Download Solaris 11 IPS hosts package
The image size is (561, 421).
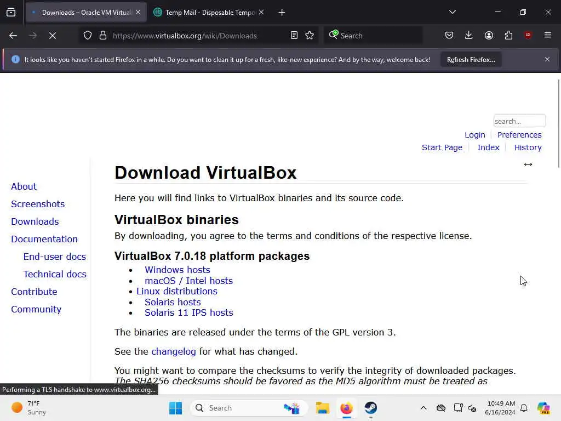tap(188, 312)
